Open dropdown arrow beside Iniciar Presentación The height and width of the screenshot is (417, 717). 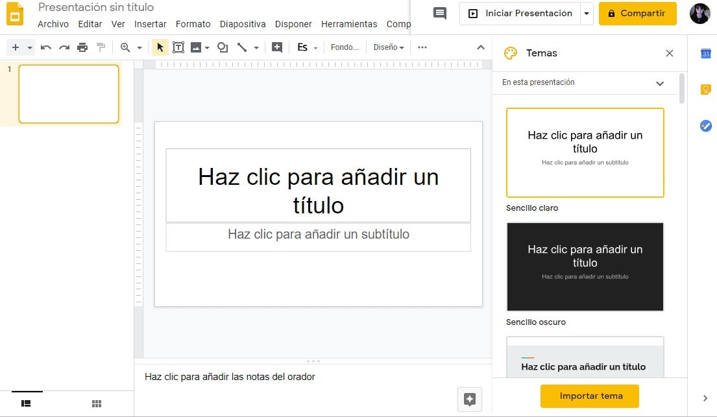[x=587, y=14]
